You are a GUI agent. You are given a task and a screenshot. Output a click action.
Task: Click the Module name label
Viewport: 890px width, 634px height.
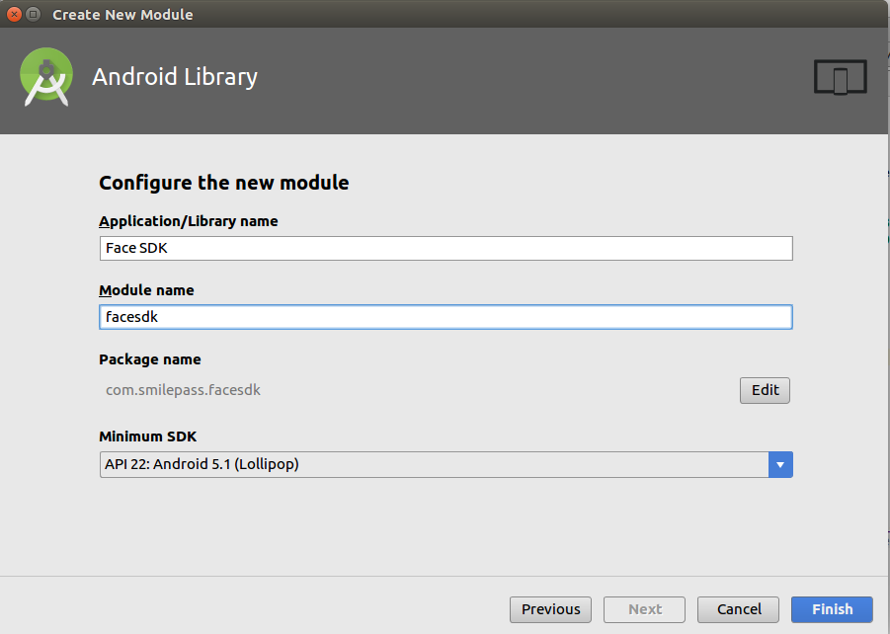(x=146, y=290)
